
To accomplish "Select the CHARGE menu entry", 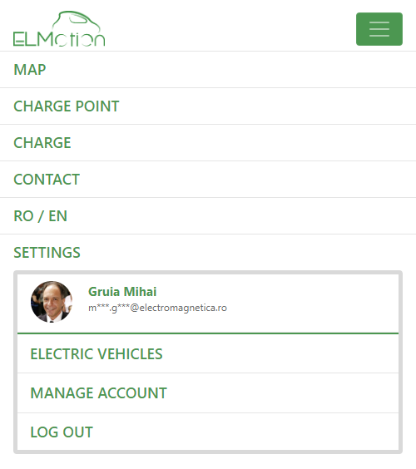I will coord(42,143).
